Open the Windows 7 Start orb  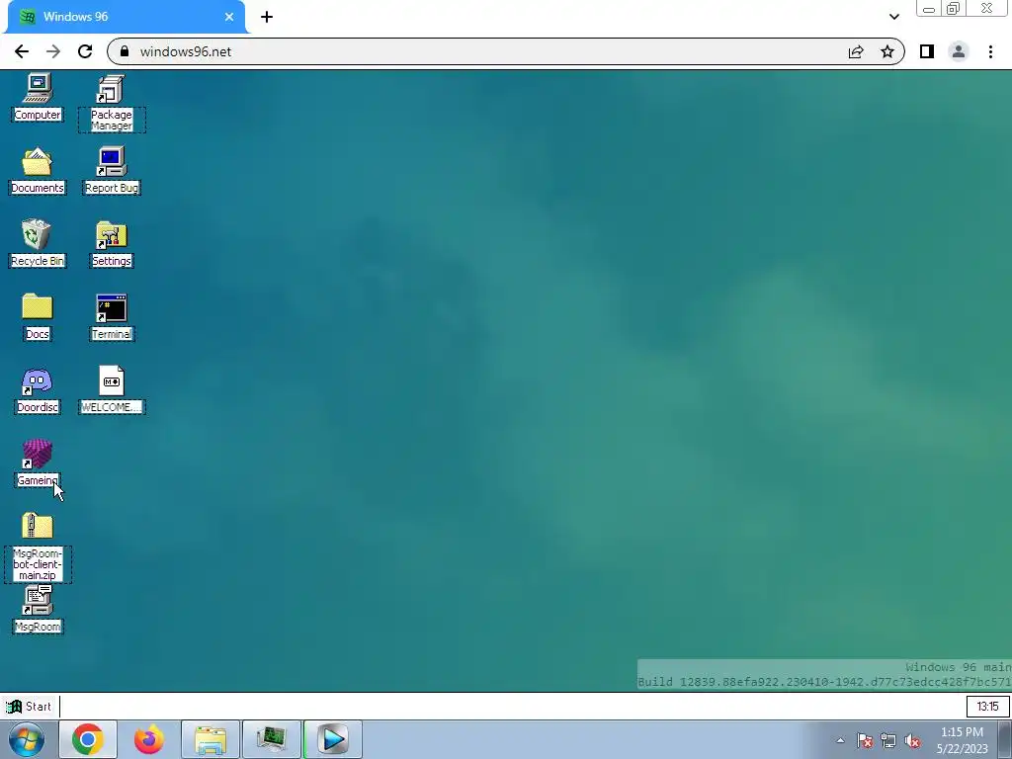27,739
